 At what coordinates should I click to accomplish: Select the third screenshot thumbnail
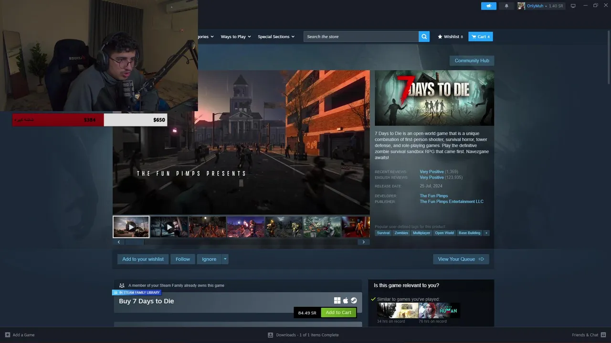(207, 227)
